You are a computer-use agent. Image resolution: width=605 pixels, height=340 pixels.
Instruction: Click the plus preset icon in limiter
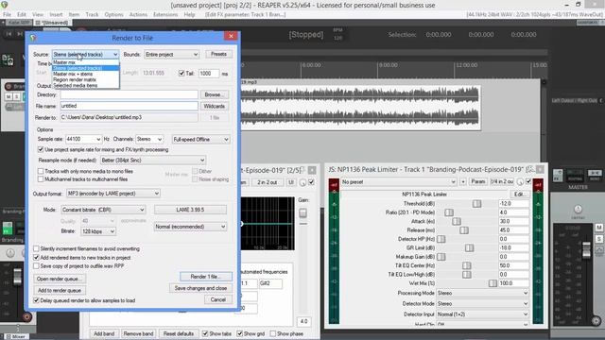(x=463, y=181)
